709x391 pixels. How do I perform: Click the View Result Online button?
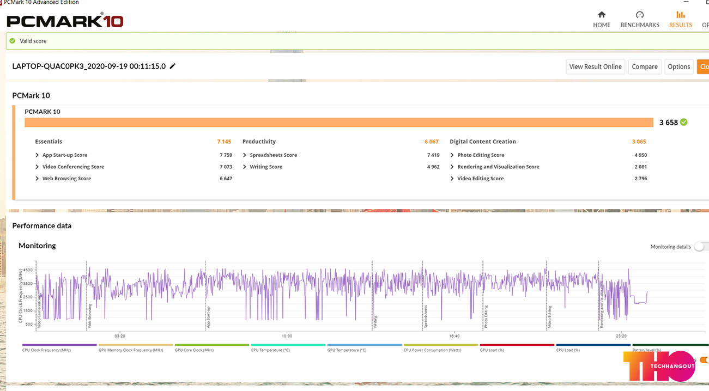click(596, 66)
